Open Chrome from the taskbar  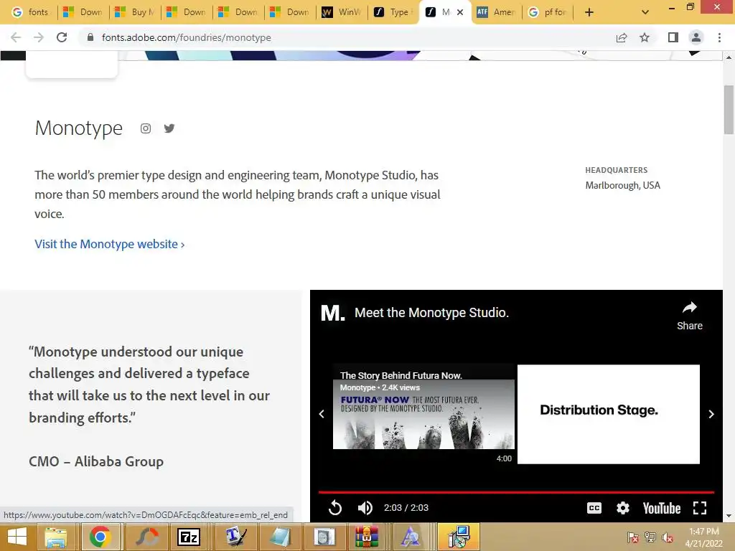tap(100, 537)
